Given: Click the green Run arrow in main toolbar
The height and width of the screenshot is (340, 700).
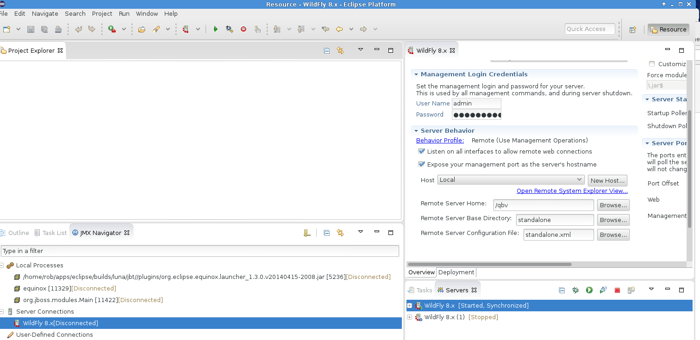Looking at the screenshot, I should [215, 29].
